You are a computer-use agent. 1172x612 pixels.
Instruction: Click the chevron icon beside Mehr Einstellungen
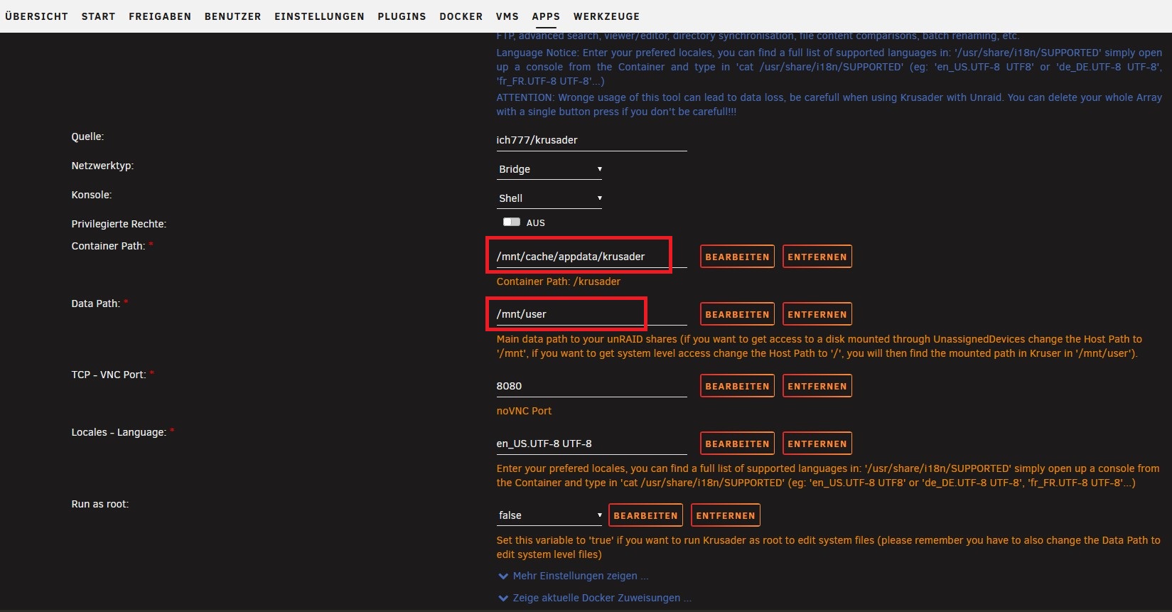pos(503,576)
